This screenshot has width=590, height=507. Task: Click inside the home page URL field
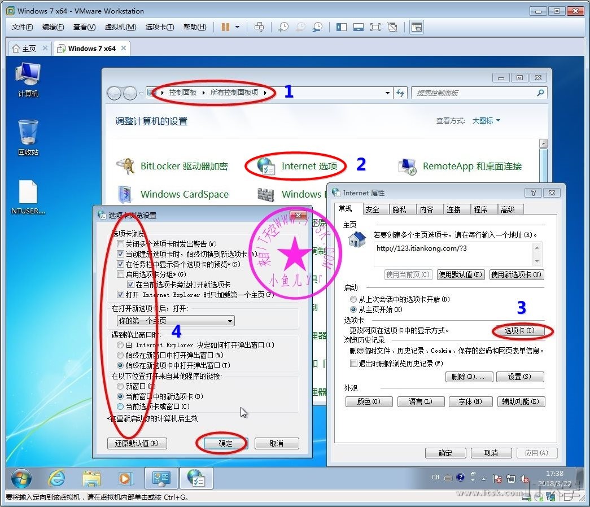[452, 253]
